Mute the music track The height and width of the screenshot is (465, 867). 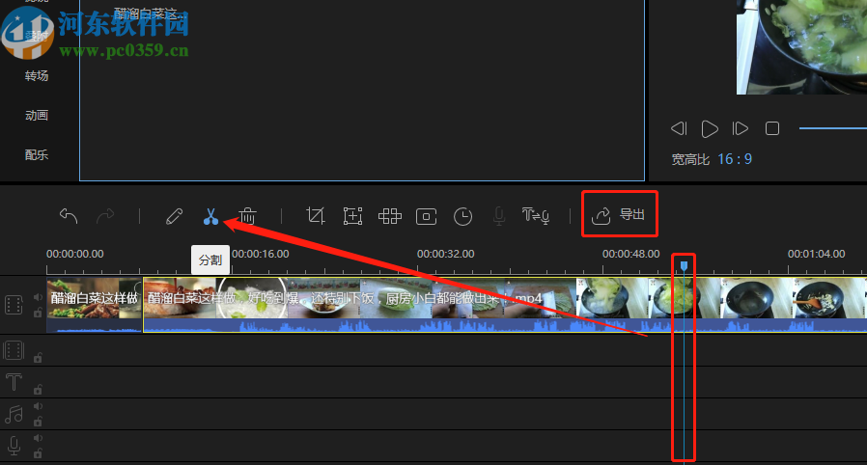[x=38, y=406]
